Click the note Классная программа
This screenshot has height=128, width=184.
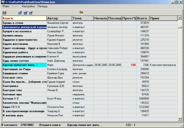[163, 65]
